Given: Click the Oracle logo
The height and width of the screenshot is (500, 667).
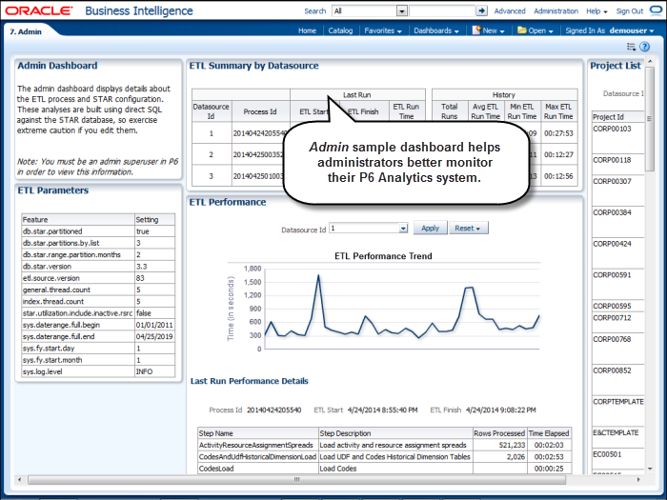Looking at the screenshot, I should click(39, 10).
